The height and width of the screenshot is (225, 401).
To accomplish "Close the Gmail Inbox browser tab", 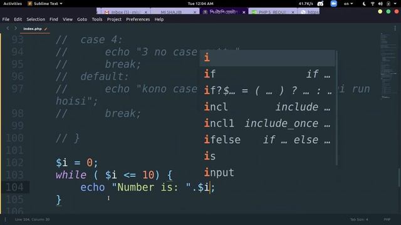I will (x=146, y=12).
